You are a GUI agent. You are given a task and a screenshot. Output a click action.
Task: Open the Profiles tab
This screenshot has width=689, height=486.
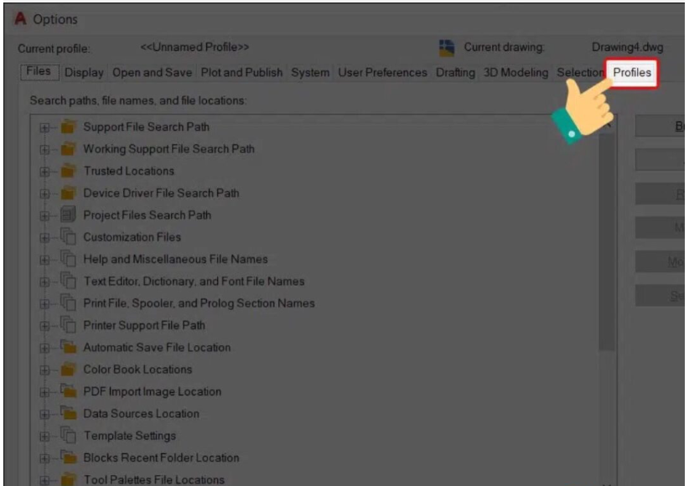click(632, 73)
